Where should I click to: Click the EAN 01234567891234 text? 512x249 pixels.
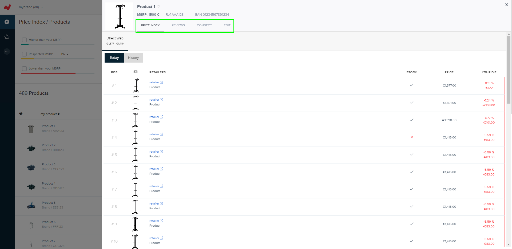pyautogui.click(x=212, y=15)
